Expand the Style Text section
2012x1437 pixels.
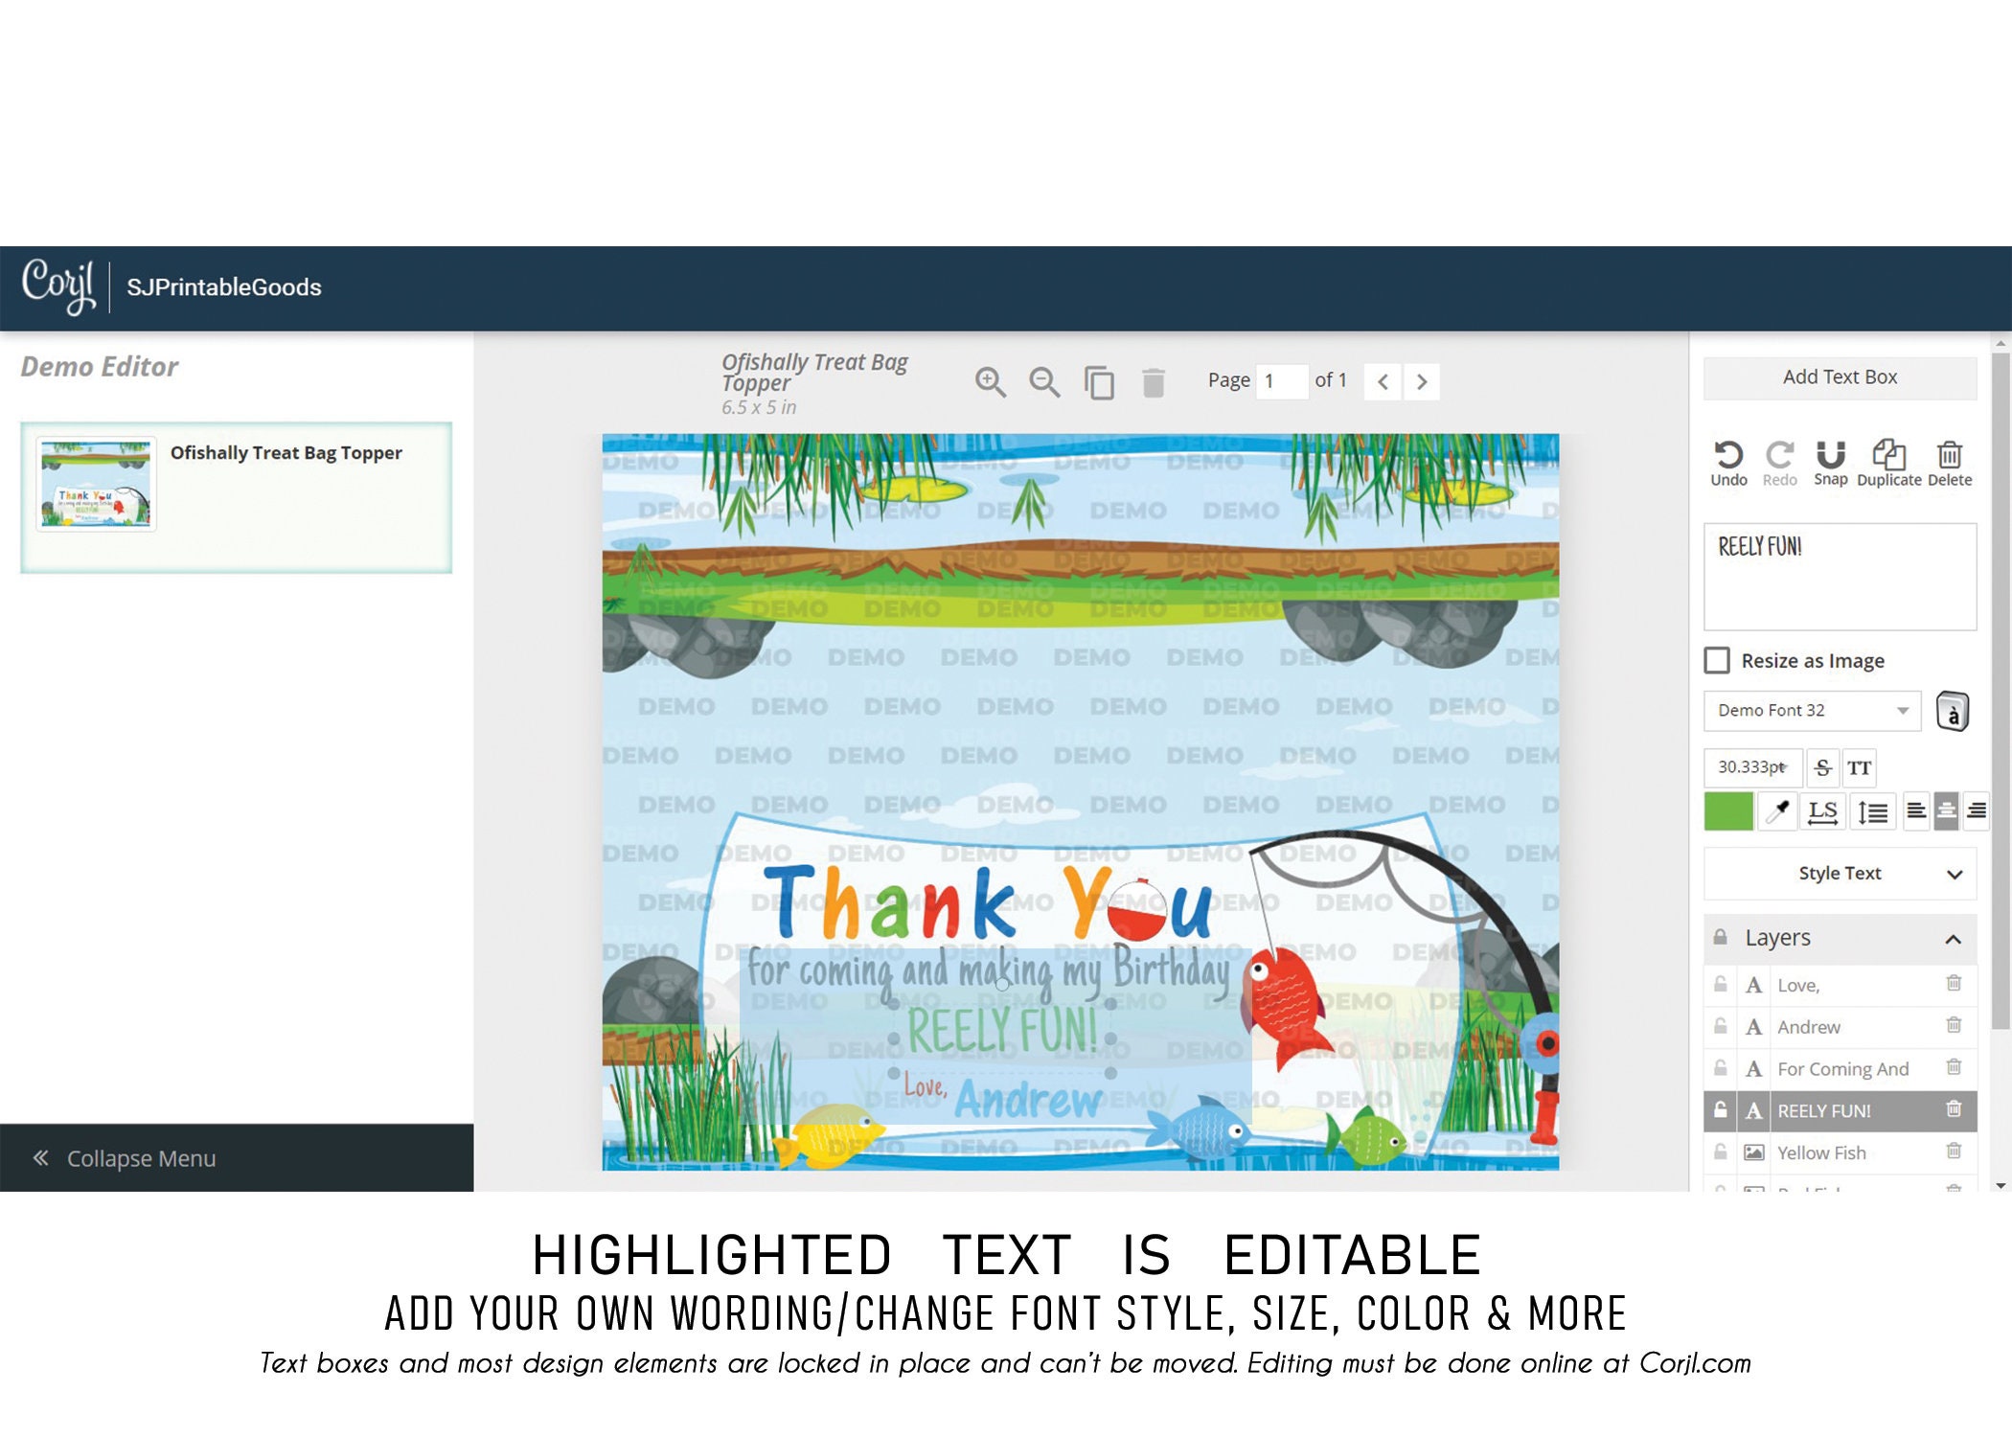click(1840, 873)
